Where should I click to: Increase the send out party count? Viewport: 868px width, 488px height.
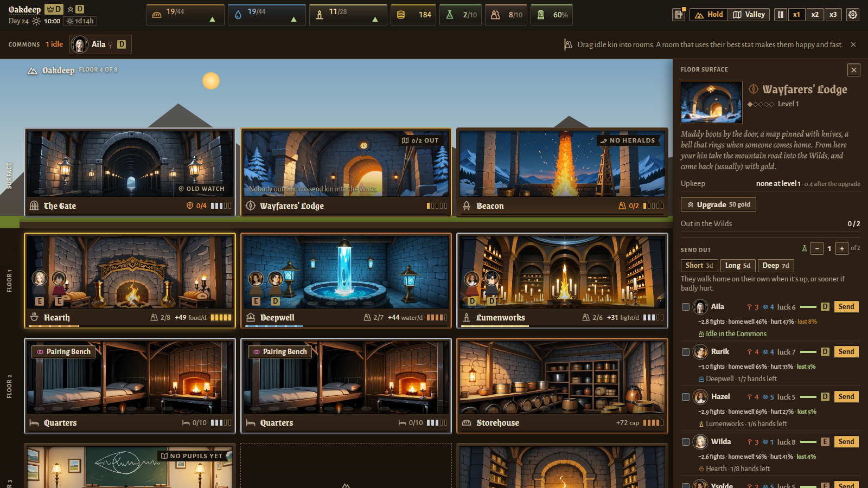tap(842, 248)
